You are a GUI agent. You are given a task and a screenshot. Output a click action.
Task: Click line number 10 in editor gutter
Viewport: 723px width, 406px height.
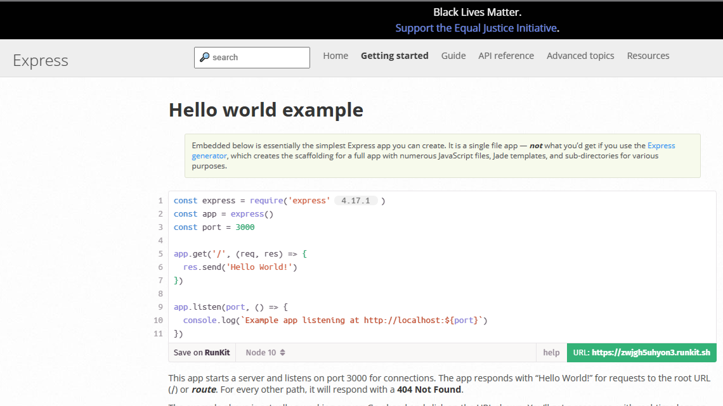(158, 320)
